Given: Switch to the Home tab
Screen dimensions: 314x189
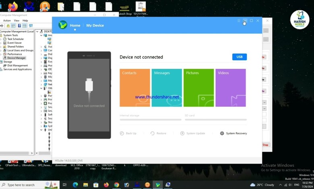Looking at the screenshot, I should click(x=75, y=25).
